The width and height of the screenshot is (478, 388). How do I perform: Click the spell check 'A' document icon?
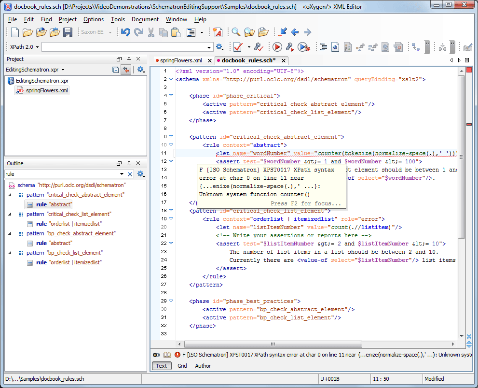(x=218, y=32)
